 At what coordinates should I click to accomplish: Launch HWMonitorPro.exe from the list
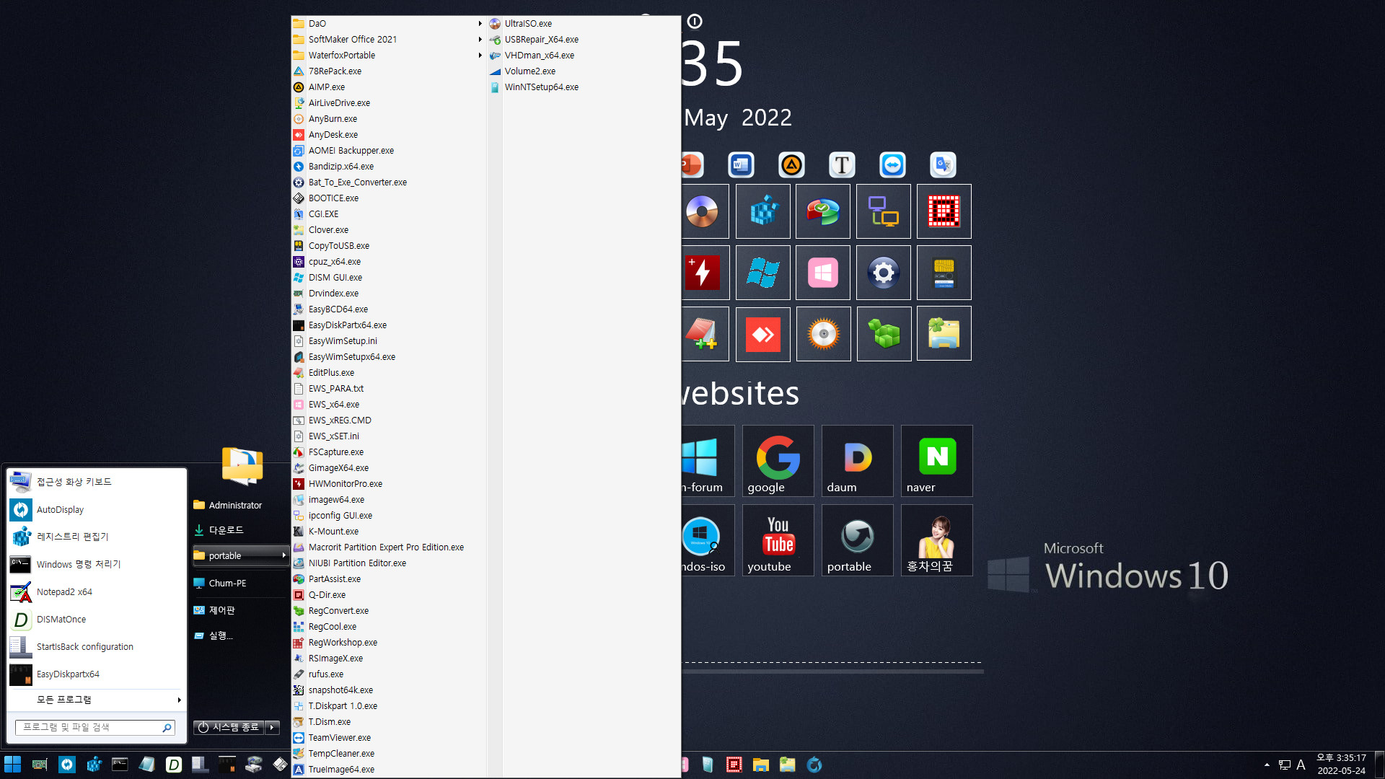pyautogui.click(x=388, y=484)
